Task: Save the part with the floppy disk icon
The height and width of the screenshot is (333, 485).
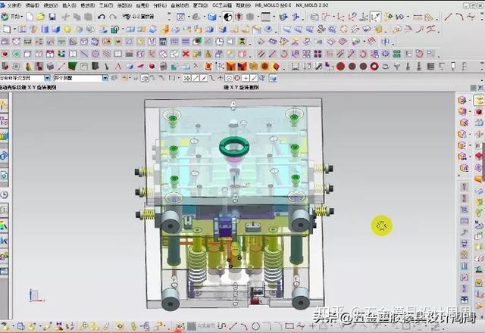Action: (x=52, y=17)
